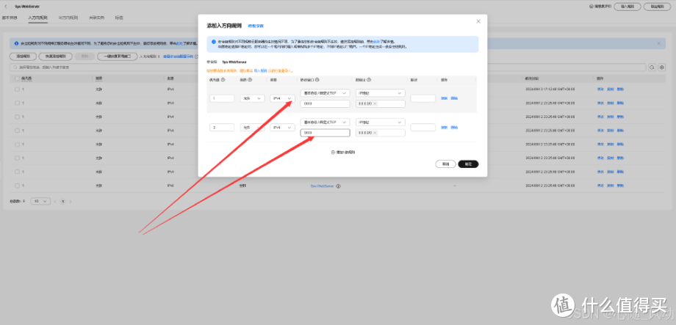Click 一键放通常用端口 button
This screenshot has height=325, width=676.
point(118,56)
